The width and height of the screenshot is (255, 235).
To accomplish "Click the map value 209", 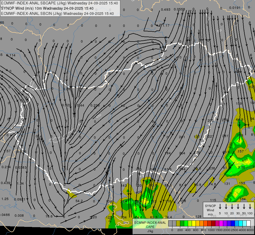I will pyautogui.click(x=211, y=121).
